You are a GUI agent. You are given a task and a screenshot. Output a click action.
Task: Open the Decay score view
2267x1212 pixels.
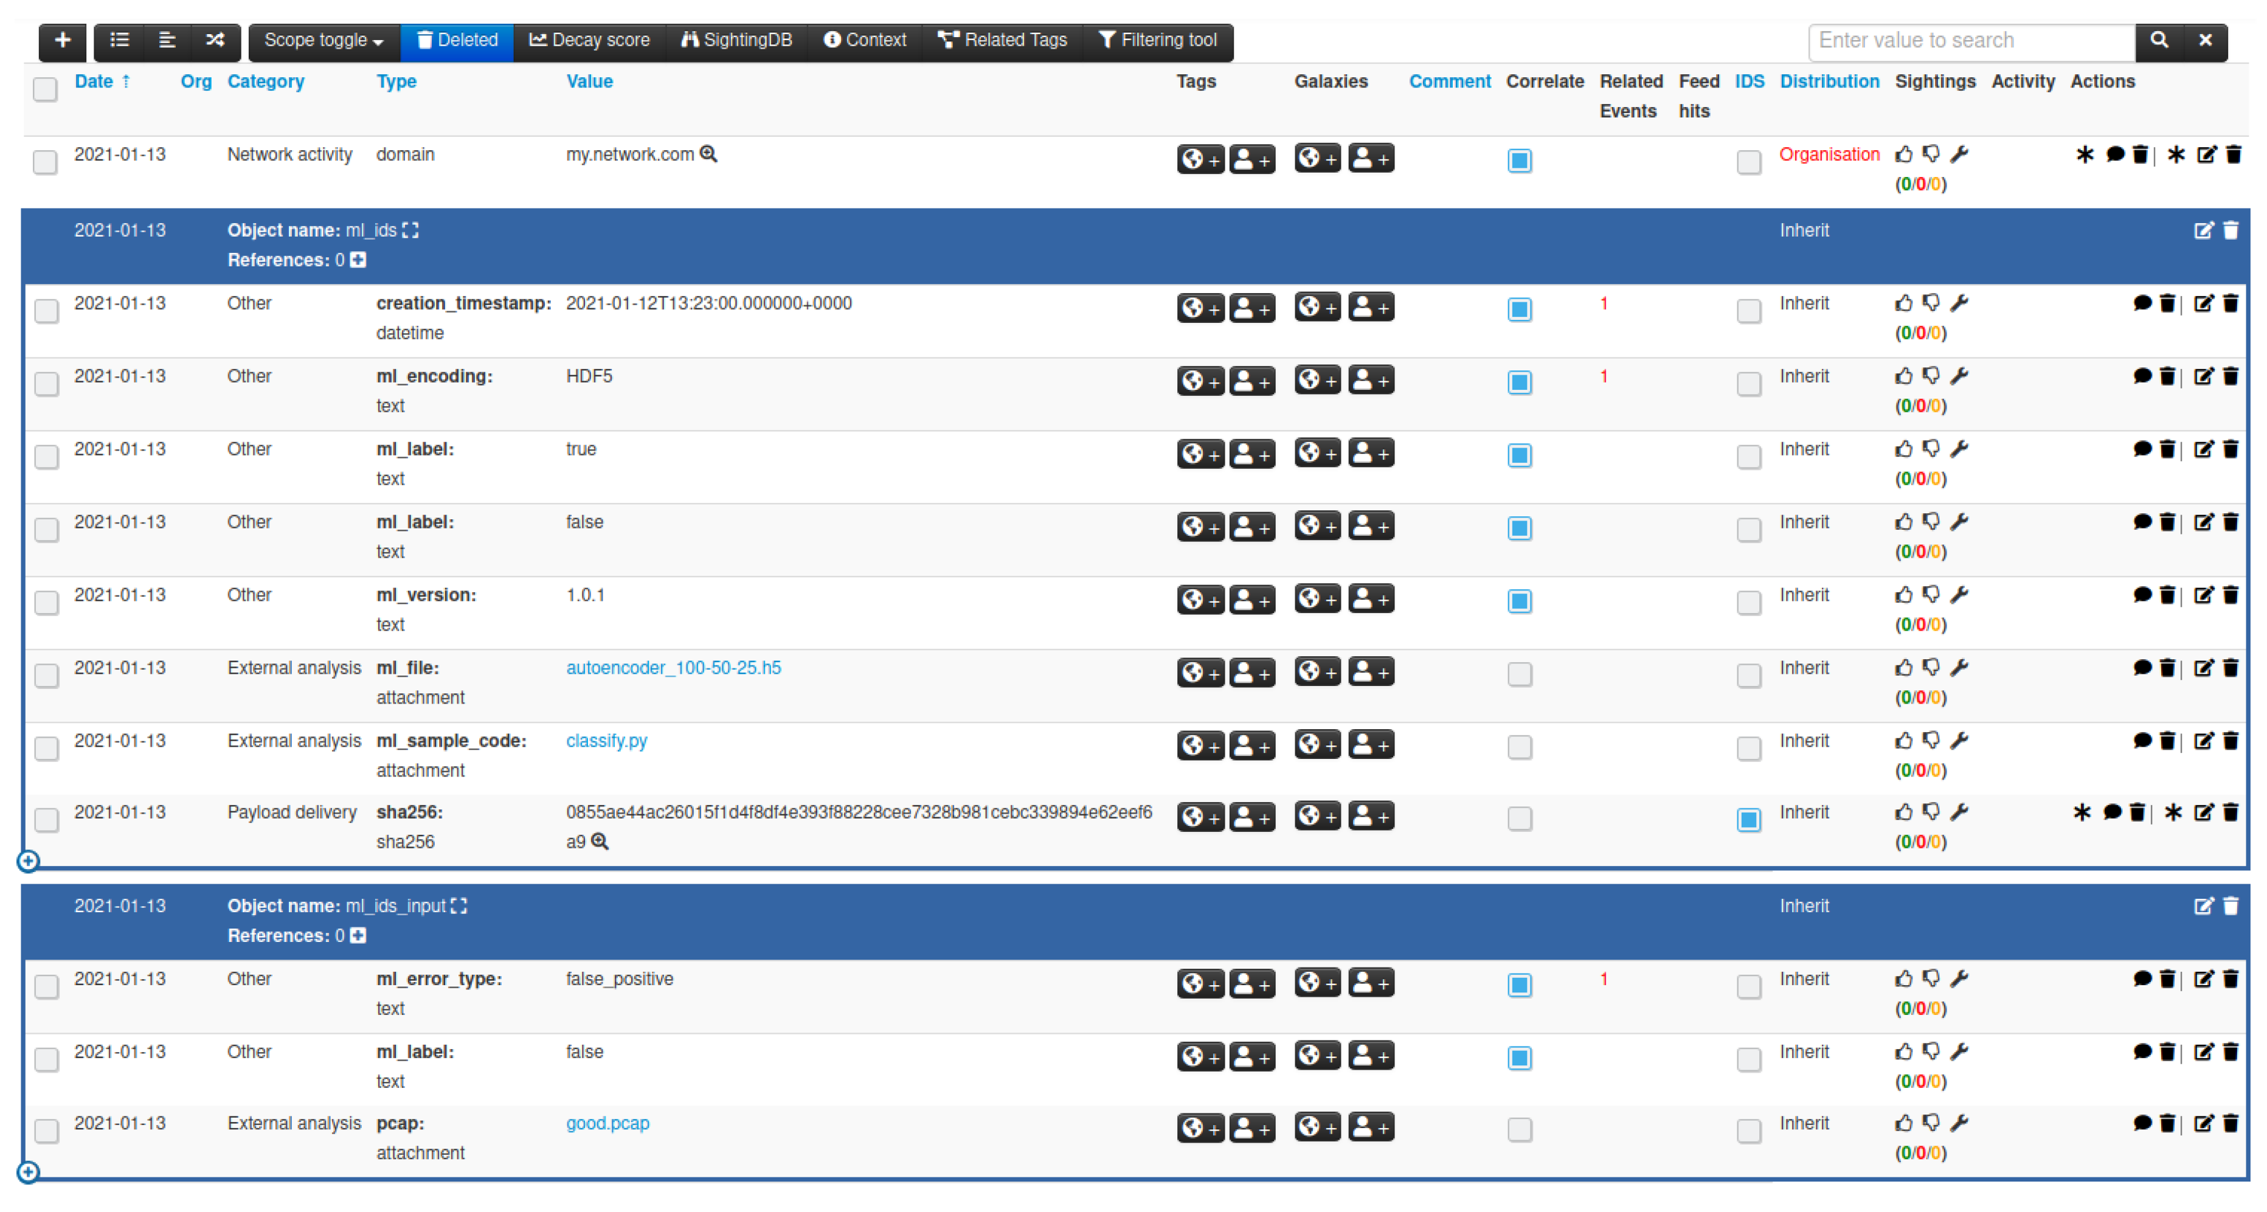[x=589, y=41]
